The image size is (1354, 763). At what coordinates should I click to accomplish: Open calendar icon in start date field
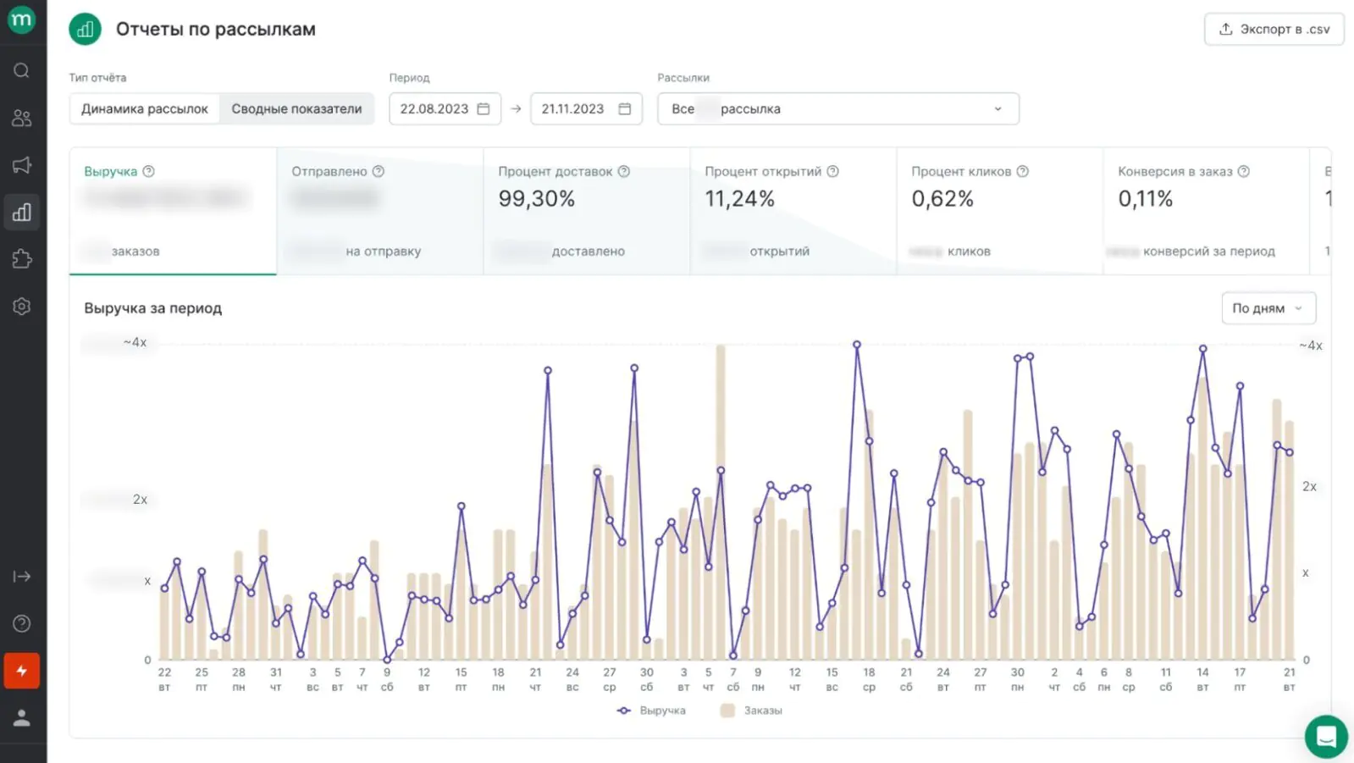tap(484, 108)
